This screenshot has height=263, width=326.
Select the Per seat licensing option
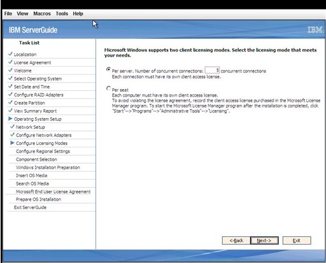click(108, 88)
